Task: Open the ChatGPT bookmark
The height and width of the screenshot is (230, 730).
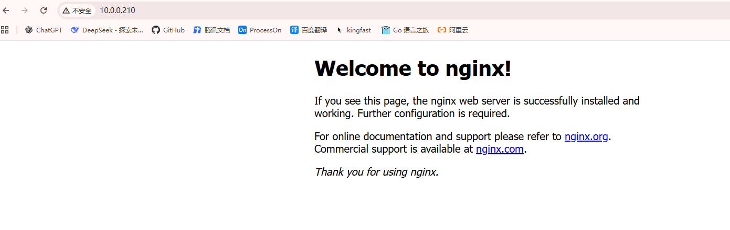Action: coord(44,30)
